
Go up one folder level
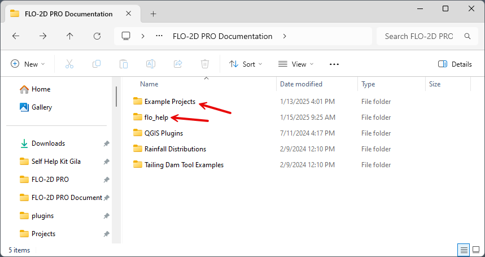(69, 36)
